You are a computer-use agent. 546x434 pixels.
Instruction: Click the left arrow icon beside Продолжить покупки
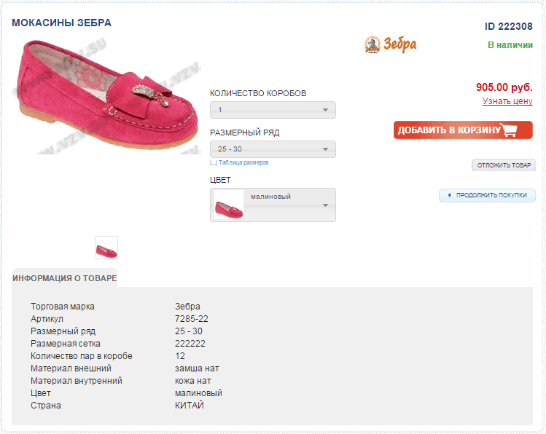449,195
